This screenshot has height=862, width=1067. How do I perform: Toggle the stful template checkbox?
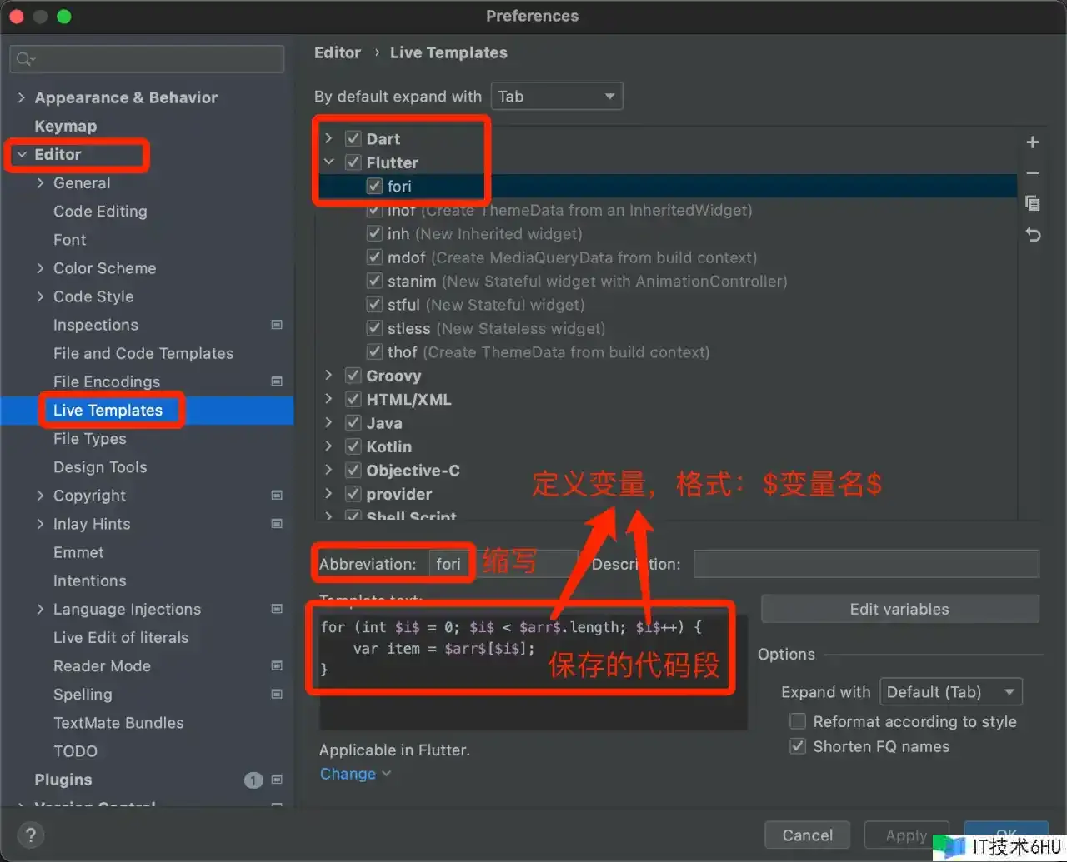[375, 305]
